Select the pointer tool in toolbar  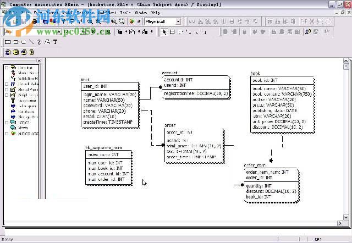165,32
